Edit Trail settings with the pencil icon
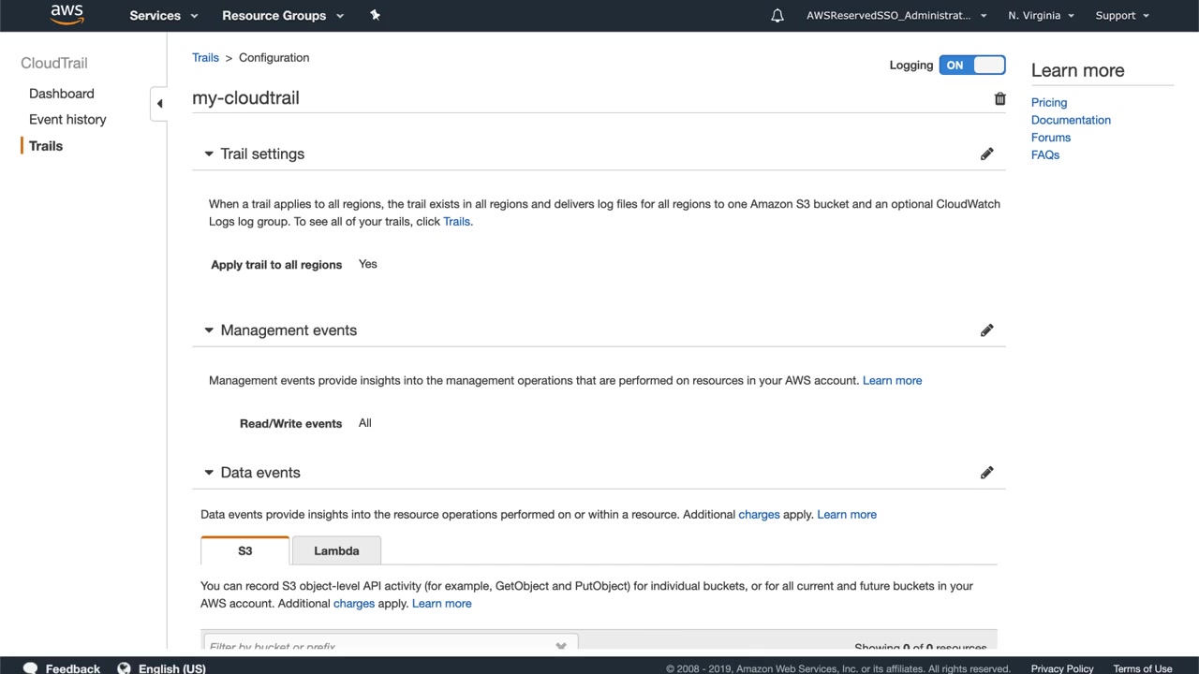Screen dimensions: 1199x674 (986, 154)
